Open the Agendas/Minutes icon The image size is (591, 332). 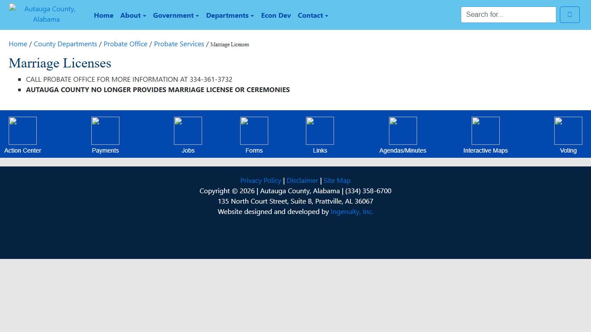pyautogui.click(x=403, y=131)
